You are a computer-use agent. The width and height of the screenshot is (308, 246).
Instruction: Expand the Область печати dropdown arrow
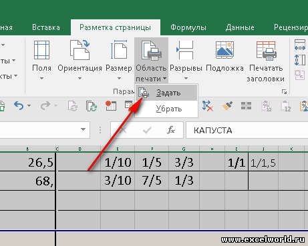164,79
